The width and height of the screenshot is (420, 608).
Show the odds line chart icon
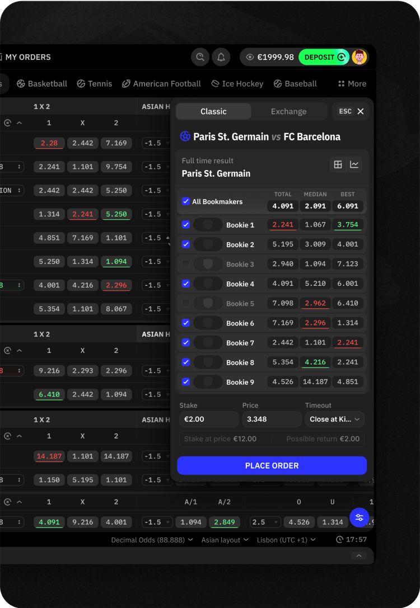tap(354, 164)
